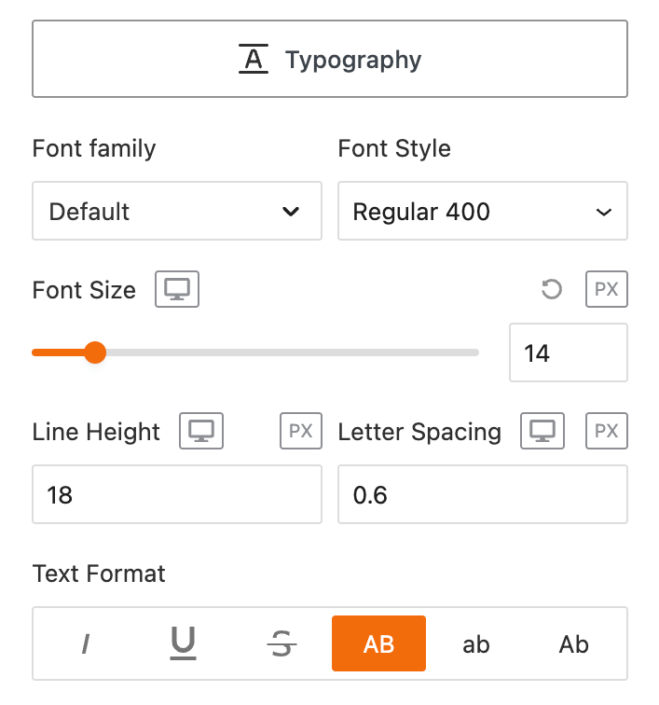Screen dimensions: 659x705
Task: Click the Line Height PX unit icon
Action: pyautogui.click(x=300, y=432)
